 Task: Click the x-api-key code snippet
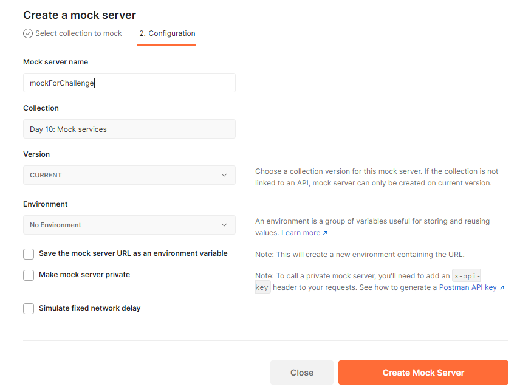tap(467, 276)
